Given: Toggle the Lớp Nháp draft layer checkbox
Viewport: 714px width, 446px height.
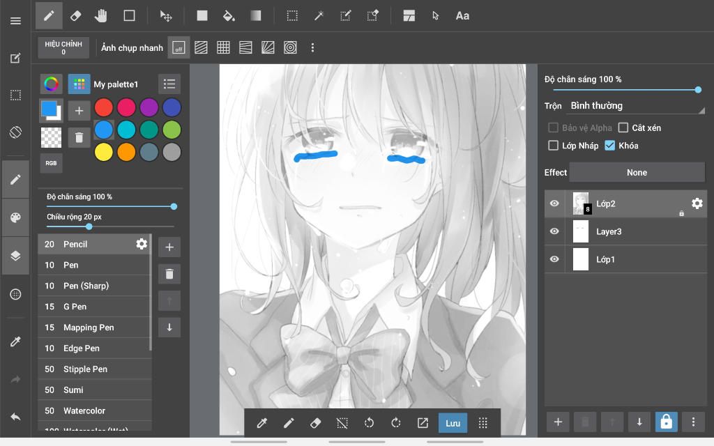Looking at the screenshot, I should pos(553,146).
